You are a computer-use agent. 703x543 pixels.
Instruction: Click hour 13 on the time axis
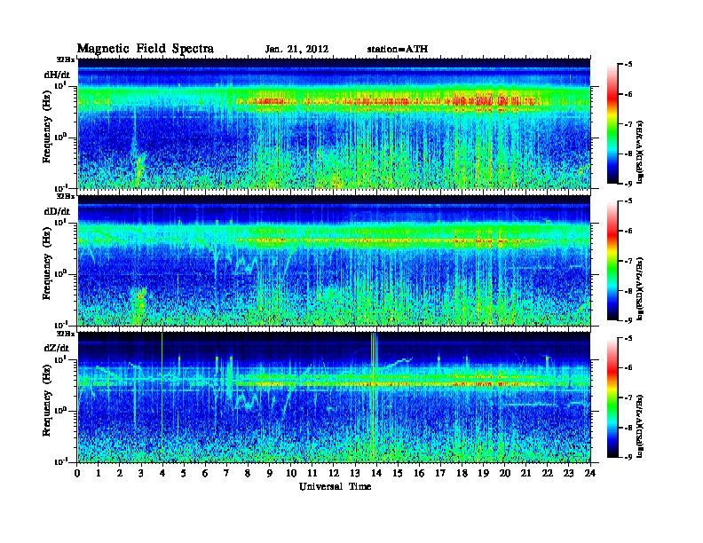[x=355, y=474]
